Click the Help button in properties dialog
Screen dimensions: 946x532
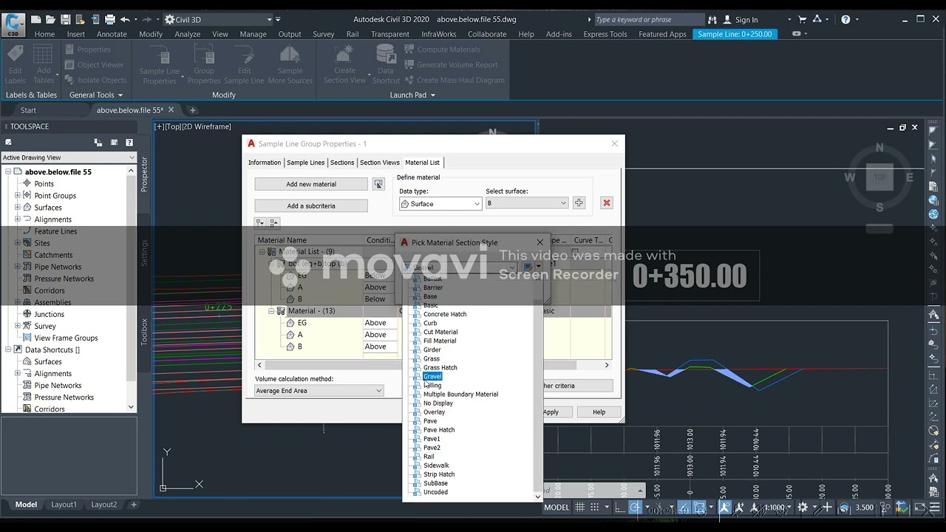pyautogui.click(x=599, y=412)
